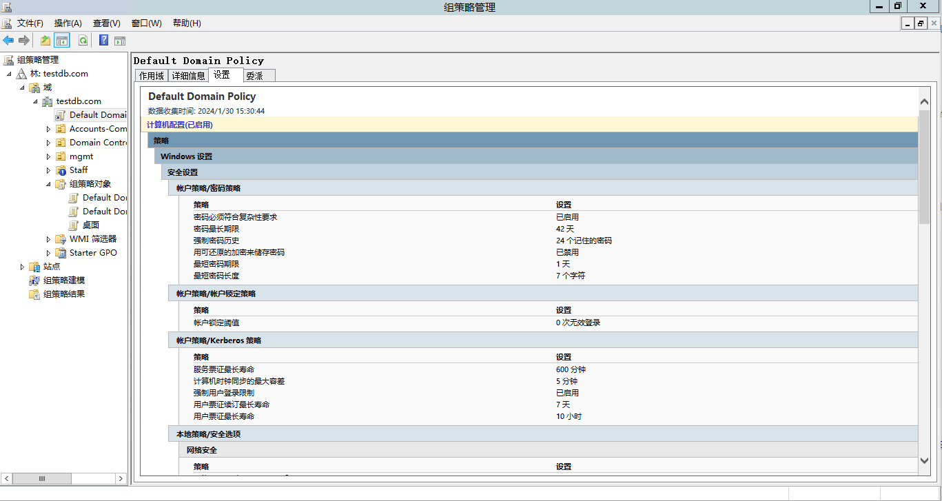Click the 600 分钟 setting value
This screenshot has height=501, width=942.
point(571,369)
